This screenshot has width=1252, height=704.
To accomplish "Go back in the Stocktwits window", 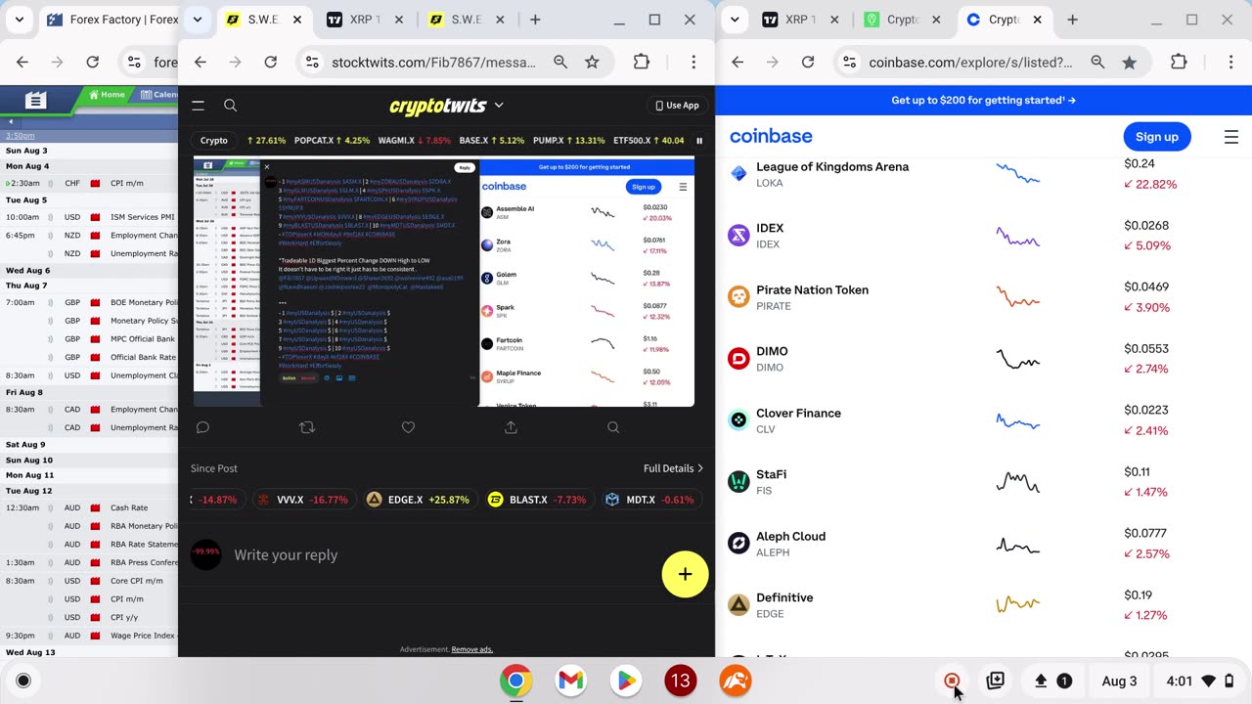I will click(x=201, y=62).
